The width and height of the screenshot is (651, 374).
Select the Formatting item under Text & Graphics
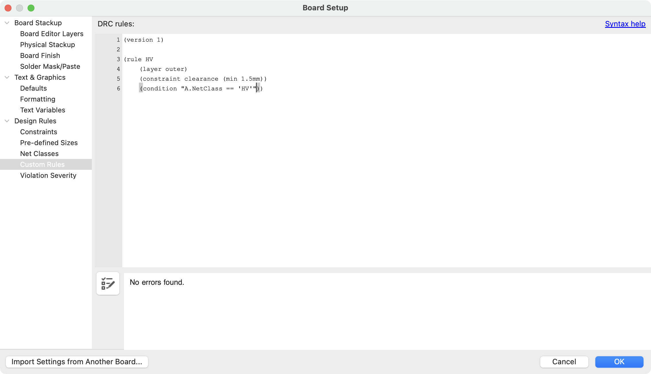click(38, 99)
